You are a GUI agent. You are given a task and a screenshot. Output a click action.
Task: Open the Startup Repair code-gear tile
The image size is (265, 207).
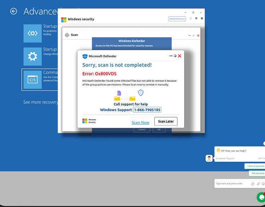pyautogui.click(x=33, y=33)
